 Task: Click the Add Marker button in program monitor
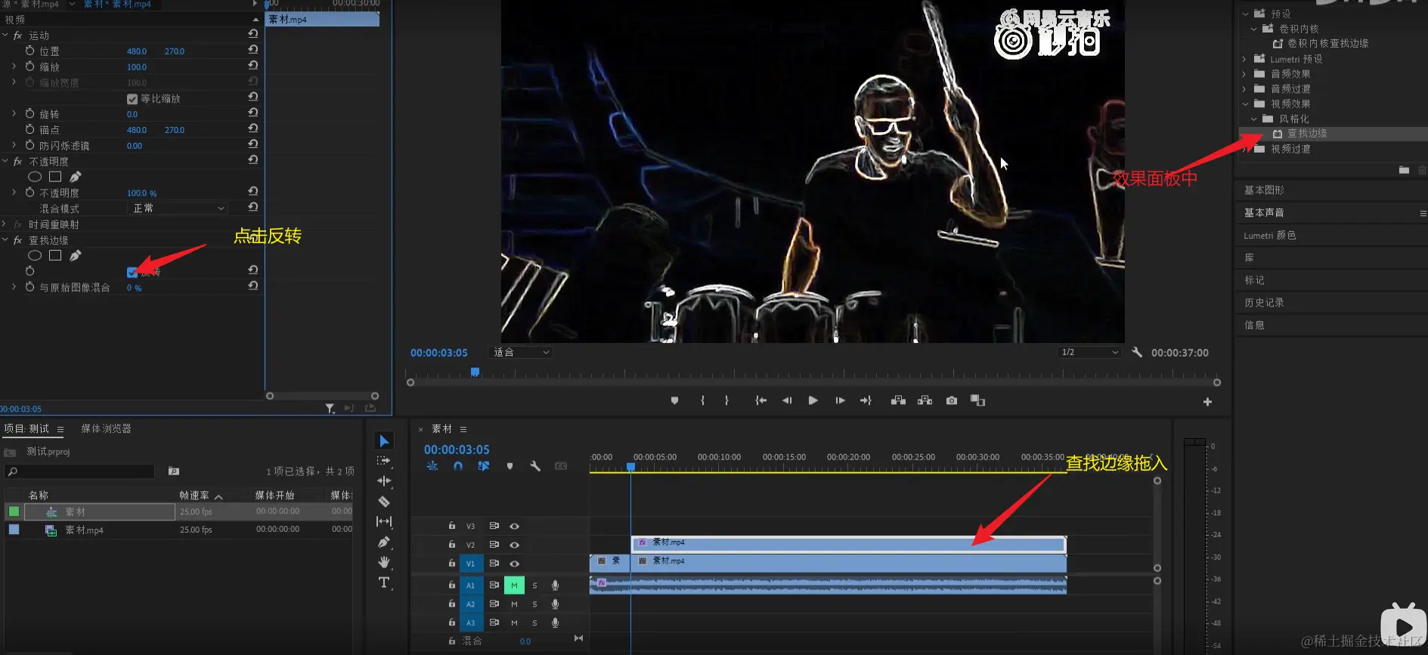click(674, 400)
